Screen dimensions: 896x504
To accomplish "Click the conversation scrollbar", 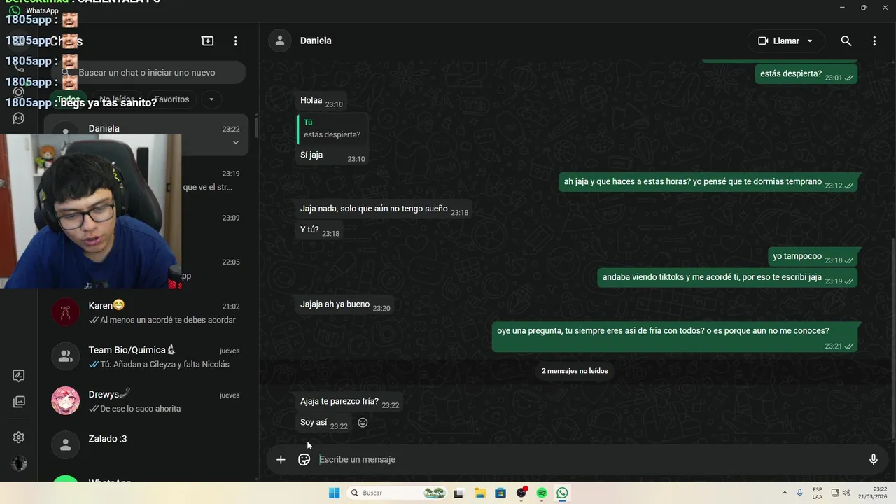I will pyautogui.click(x=892, y=339).
